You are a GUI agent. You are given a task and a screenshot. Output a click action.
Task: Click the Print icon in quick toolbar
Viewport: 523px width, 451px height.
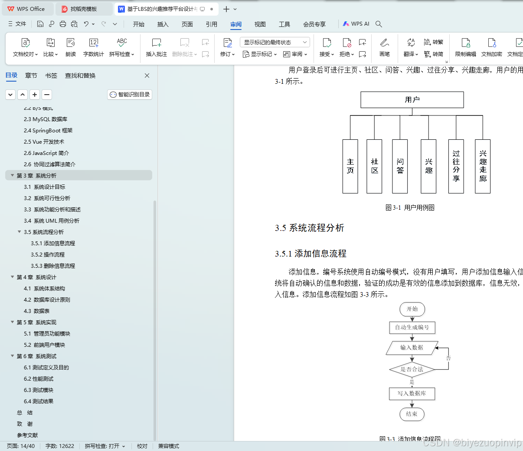(63, 24)
